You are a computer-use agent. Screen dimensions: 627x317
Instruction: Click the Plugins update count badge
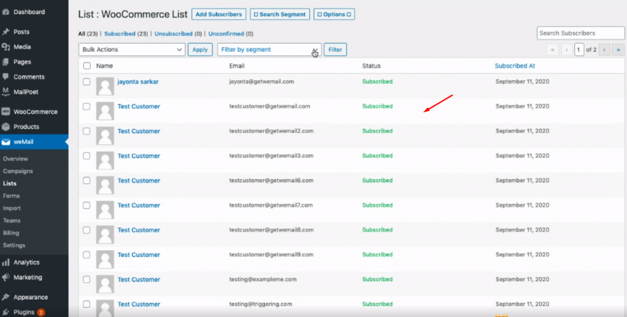click(41, 312)
